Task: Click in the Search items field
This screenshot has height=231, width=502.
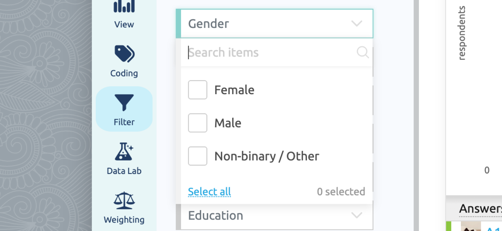Action: pyautogui.click(x=267, y=52)
